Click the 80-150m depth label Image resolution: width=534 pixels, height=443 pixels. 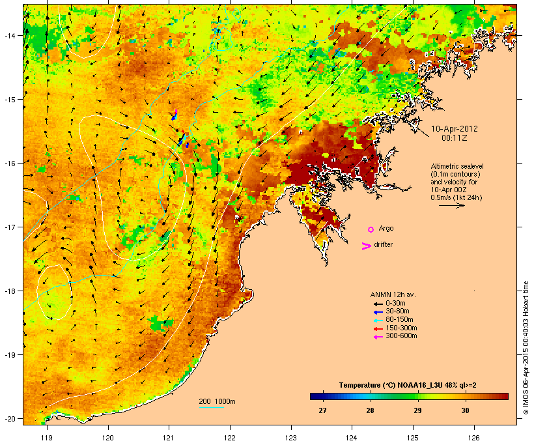pos(399,320)
